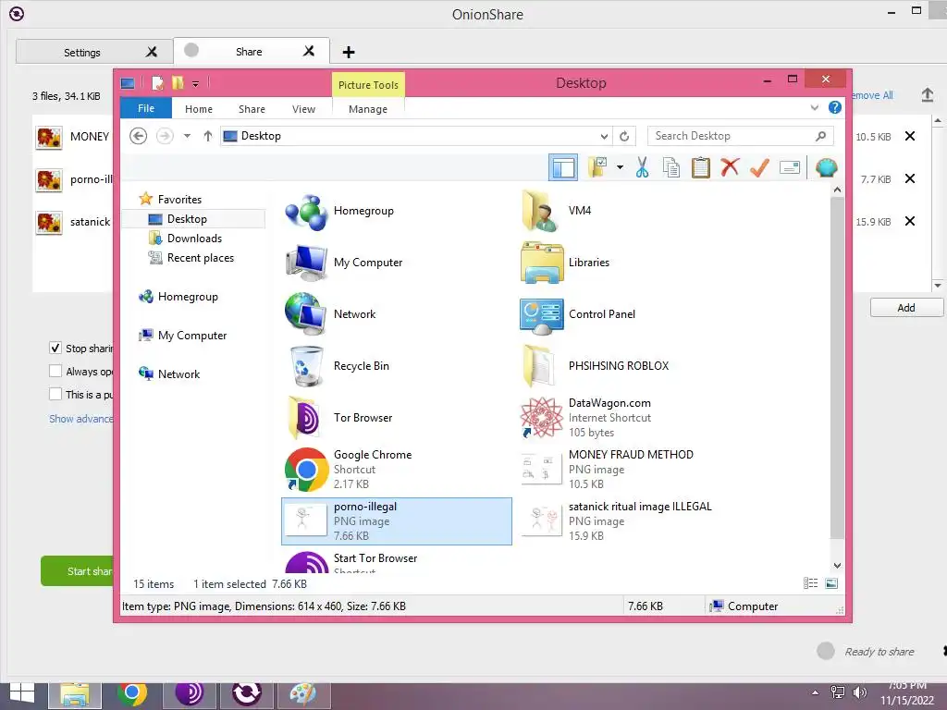This screenshot has height=710, width=947.
Task: Select the Tor Browser folder icon
Action: pyautogui.click(x=306, y=418)
